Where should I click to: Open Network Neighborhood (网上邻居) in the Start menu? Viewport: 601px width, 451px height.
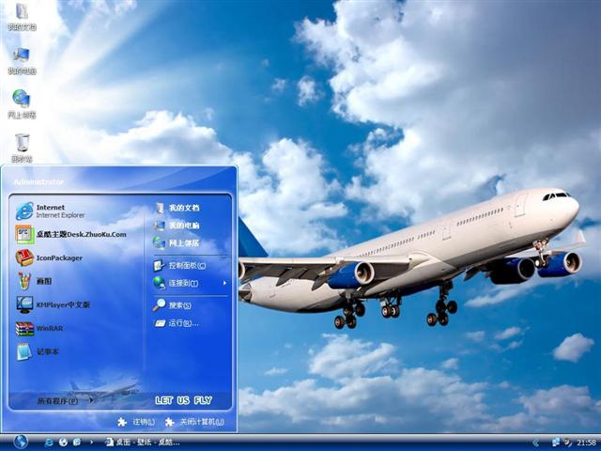click(x=177, y=243)
